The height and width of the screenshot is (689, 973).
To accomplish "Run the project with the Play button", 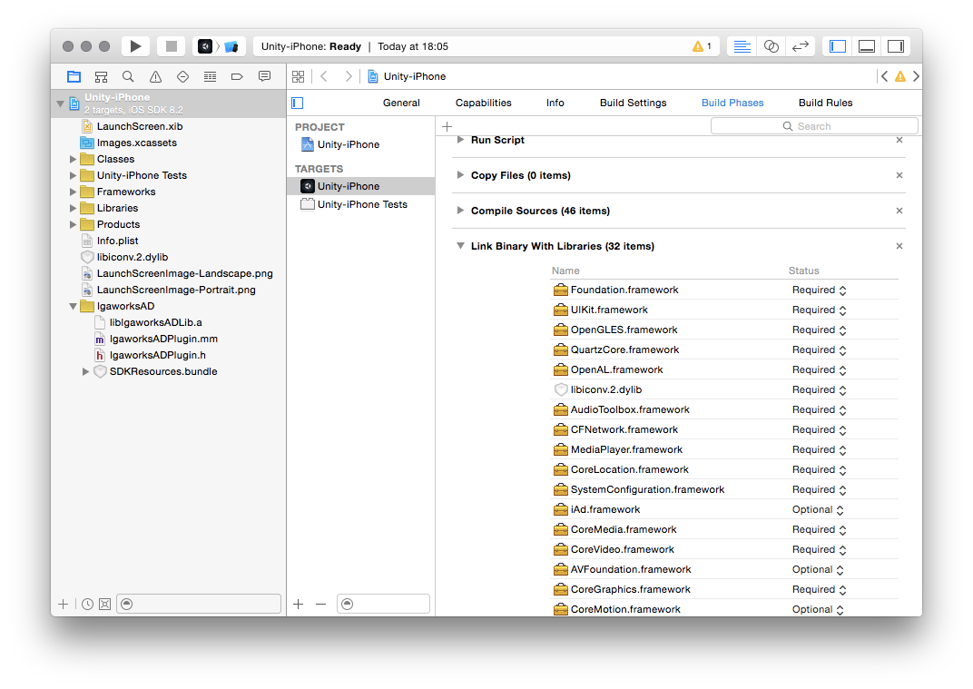I will pyautogui.click(x=135, y=46).
